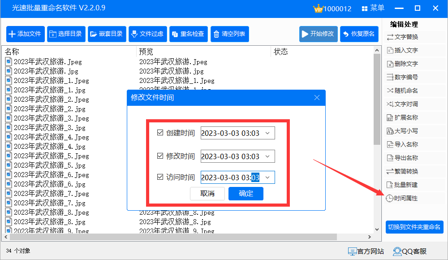
Task: Select 批量新建 batch create tool
Action: [402, 185]
